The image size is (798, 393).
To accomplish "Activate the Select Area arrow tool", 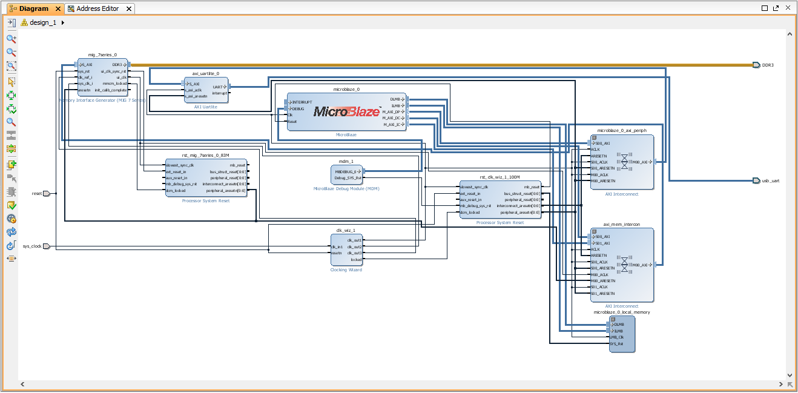I will pyautogui.click(x=11, y=81).
